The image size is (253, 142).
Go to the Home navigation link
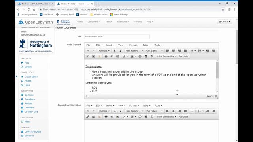click(x=79, y=22)
